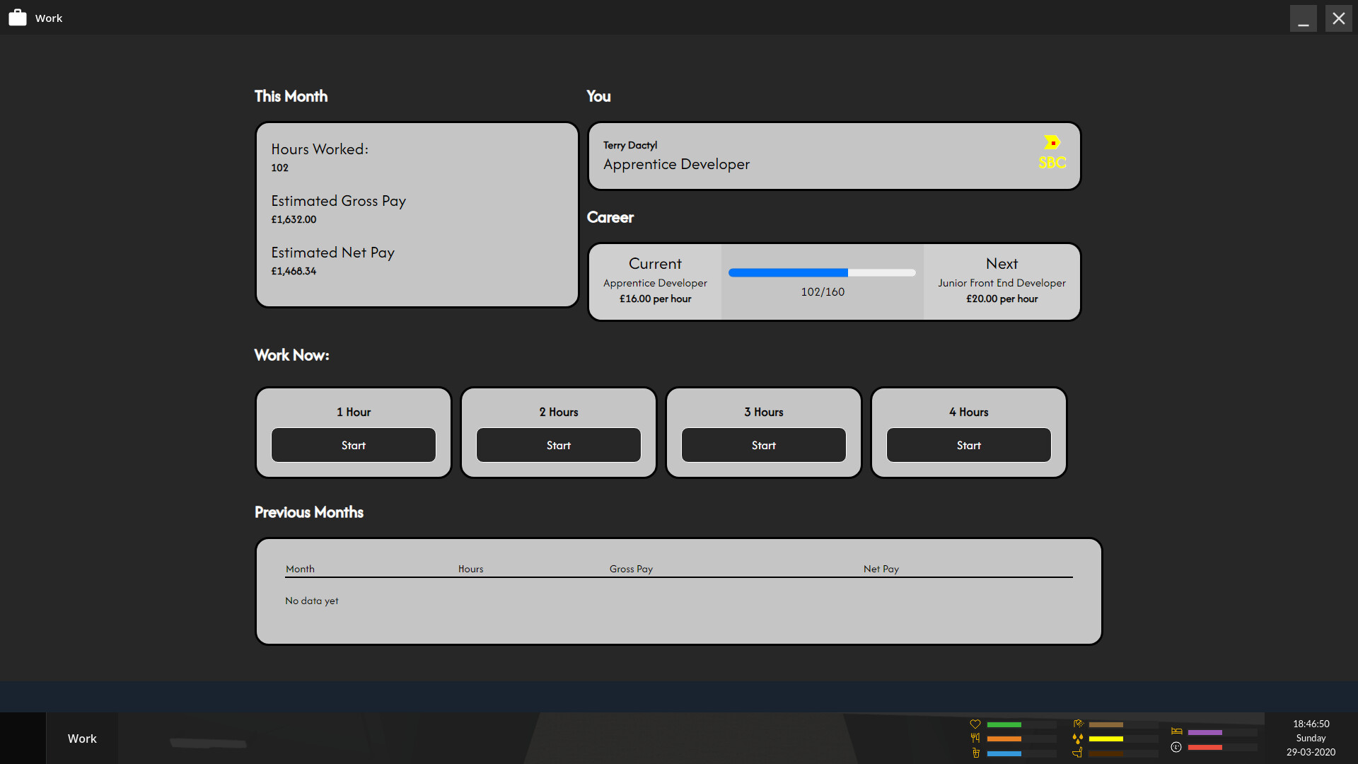Start a 1 Hour work shift
The width and height of the screenshot is (1358, 764).
354,445
